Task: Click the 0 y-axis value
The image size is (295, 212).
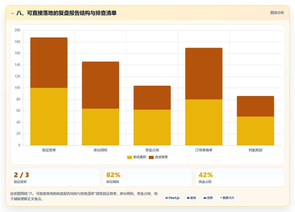Action: [19, 145]
